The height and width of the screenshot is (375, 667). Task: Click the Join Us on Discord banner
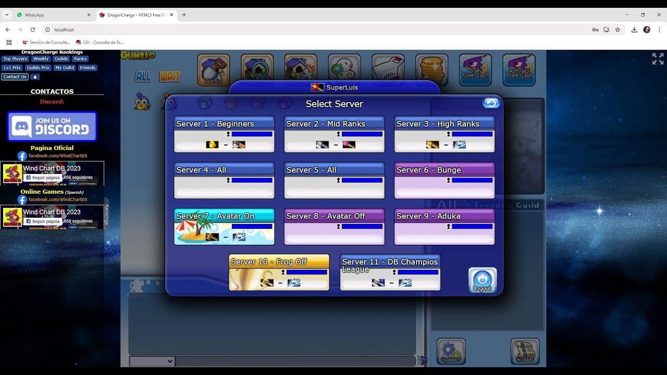coord(52,127)
